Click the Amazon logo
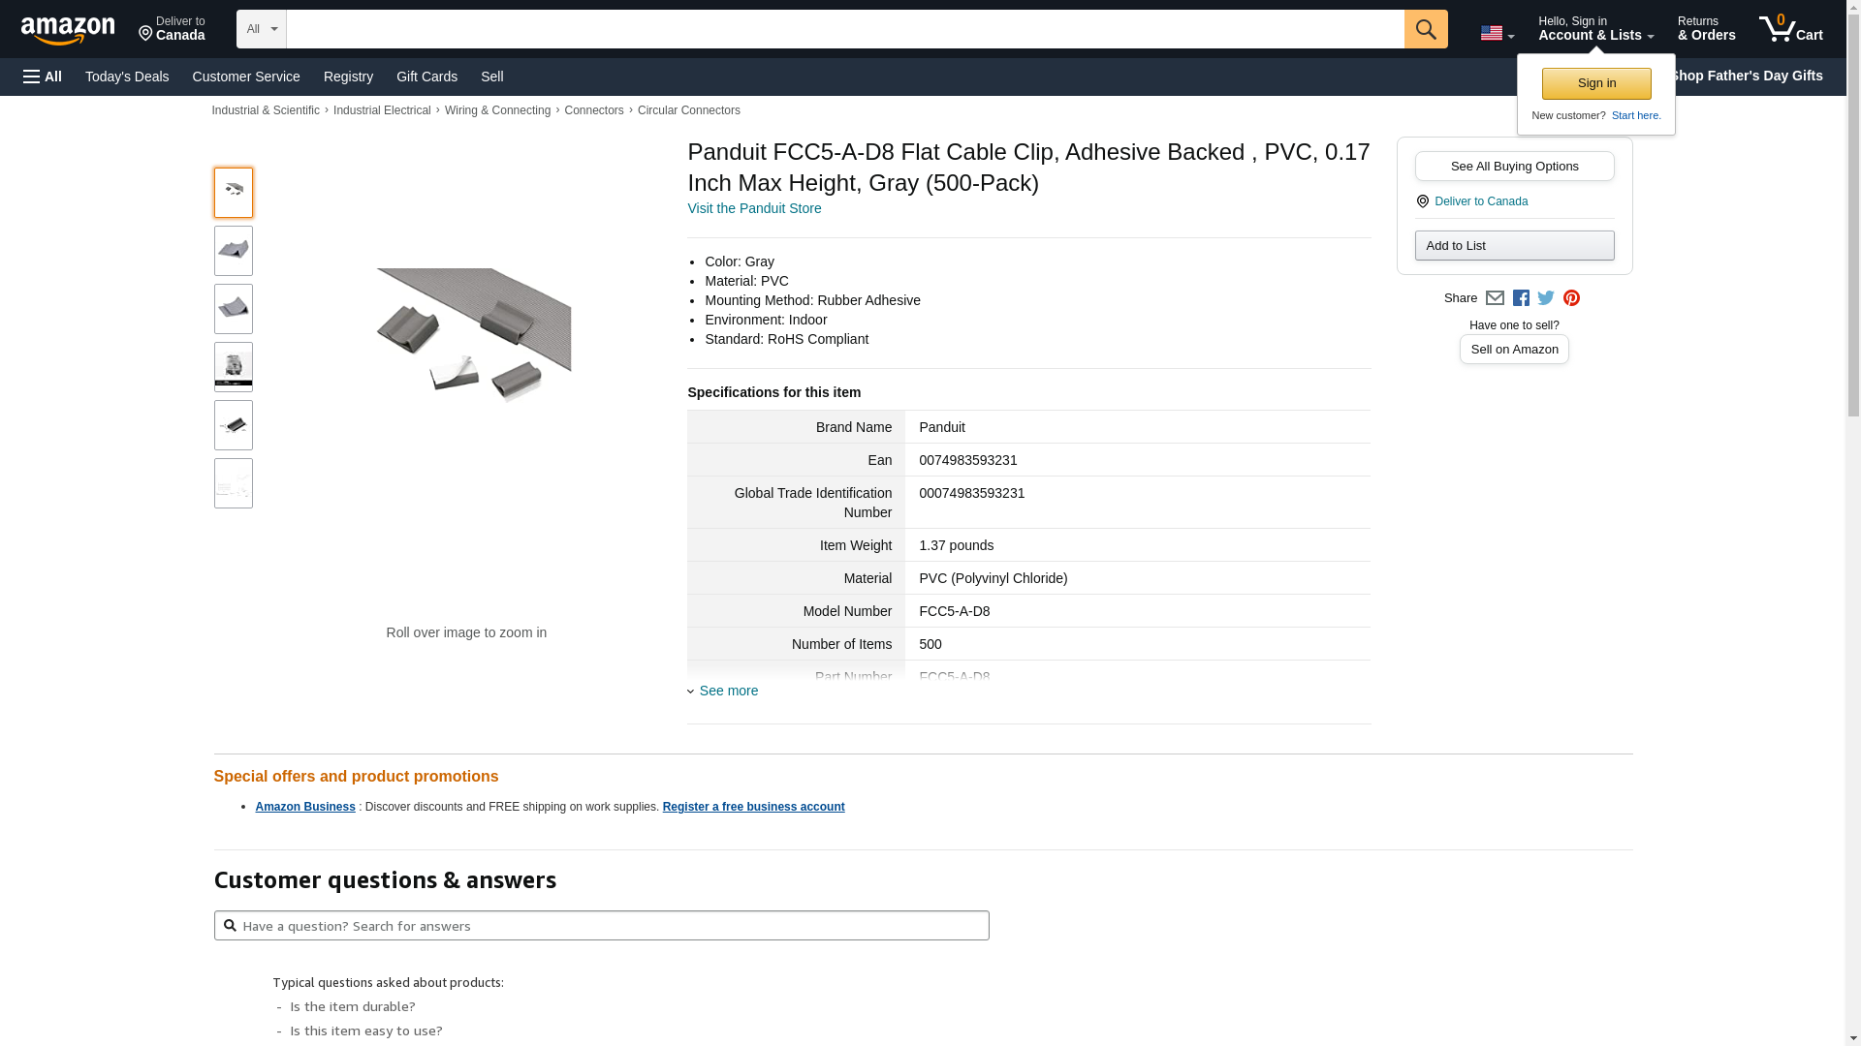The image size is (1861, 1046). click(68, 30)
